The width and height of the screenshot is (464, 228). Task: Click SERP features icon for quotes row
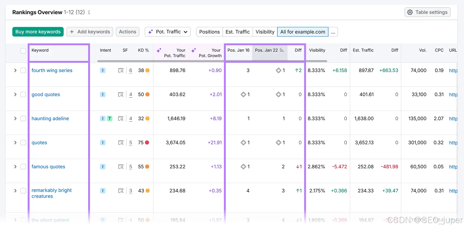click(x=121, y=143)
